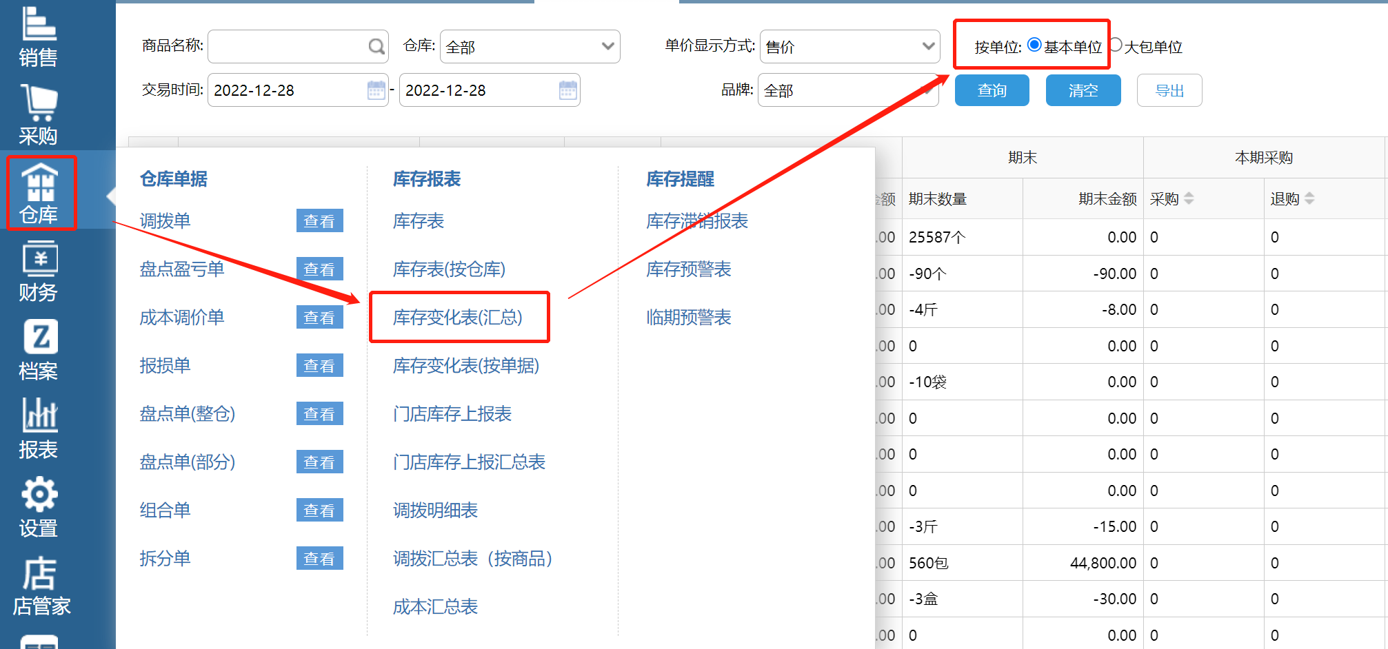This screenshot has height=649, width=1388.
Task: Focus the 商品名称 input field
Action: [298, 46]
